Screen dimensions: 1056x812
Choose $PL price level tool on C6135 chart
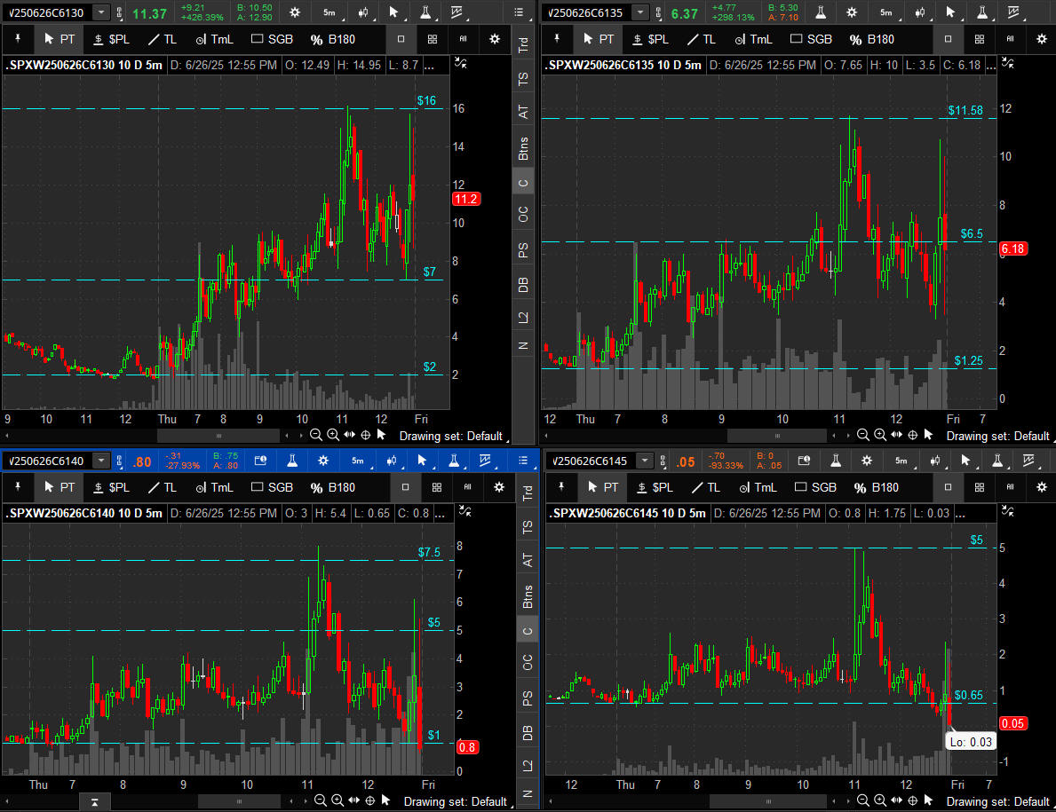[649, 39]
